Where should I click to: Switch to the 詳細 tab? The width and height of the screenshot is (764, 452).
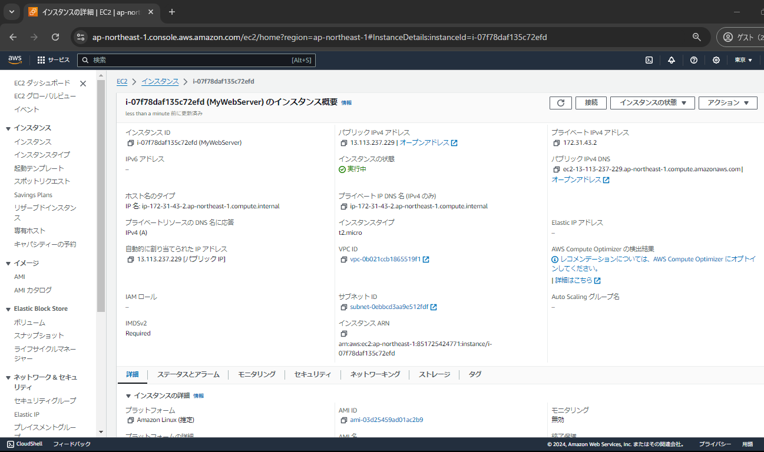click(133, 374)
